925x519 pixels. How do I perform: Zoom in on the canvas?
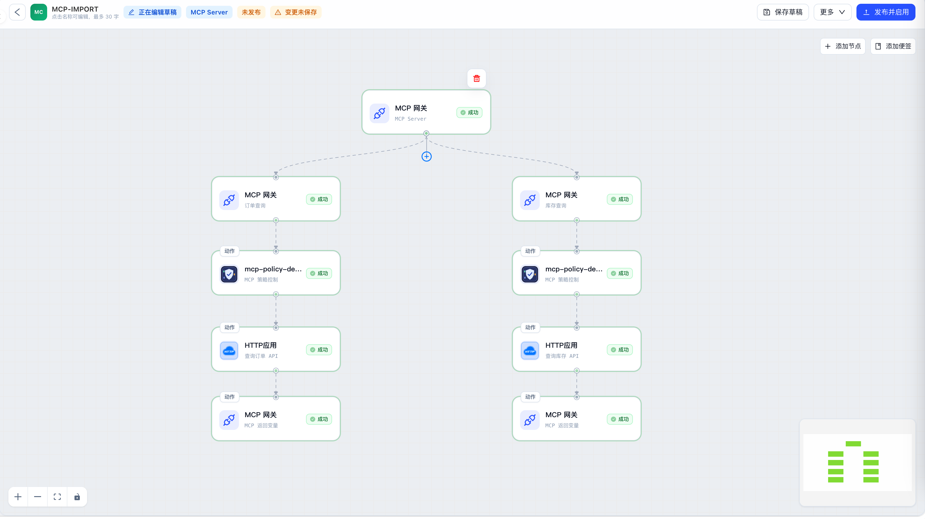18,497
